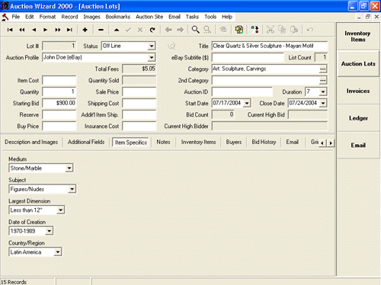Click the forward arrow toolbar icon
This screenshot has width=381, height=285.
tap(181, 30)
